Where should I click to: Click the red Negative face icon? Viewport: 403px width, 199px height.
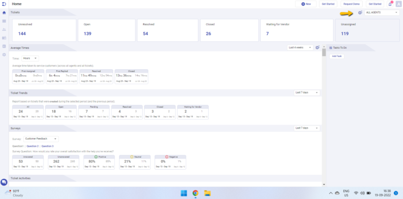[166, 157]
